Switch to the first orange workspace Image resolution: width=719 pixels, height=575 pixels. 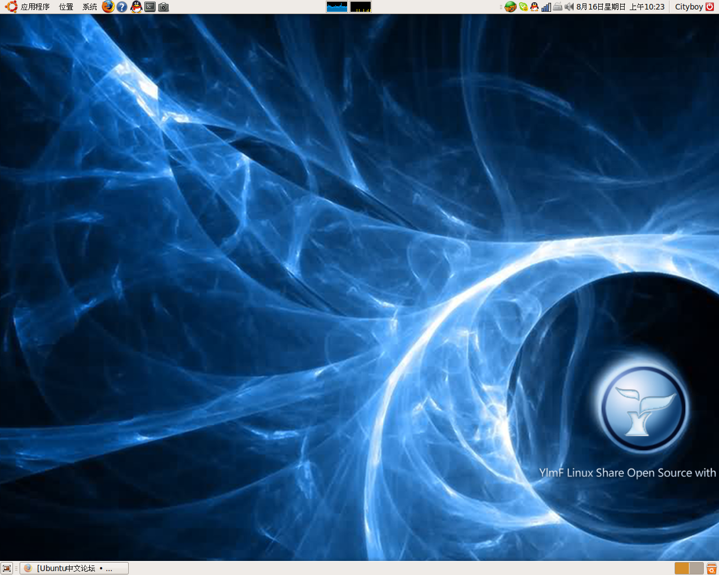pyautogui.click(x=682, y=568)
